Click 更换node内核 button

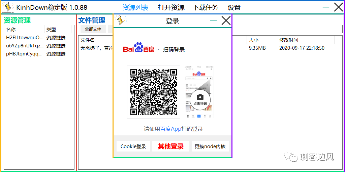(210, 146)
